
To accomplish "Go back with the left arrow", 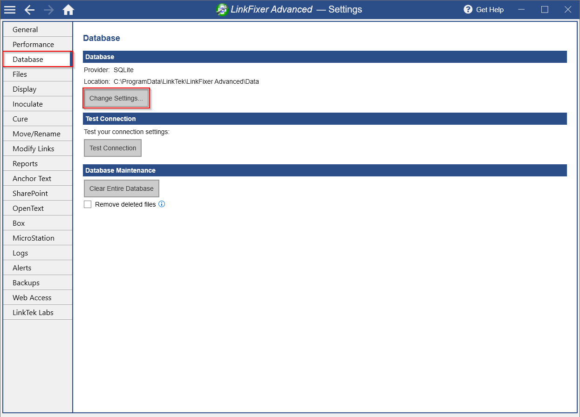I will (x=29, y=10).
